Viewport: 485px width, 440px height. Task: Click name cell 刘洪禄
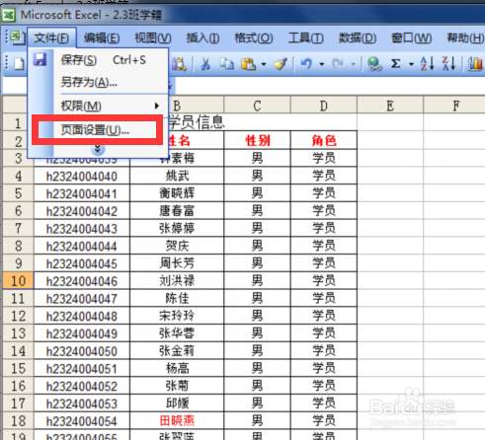point(177,281)
